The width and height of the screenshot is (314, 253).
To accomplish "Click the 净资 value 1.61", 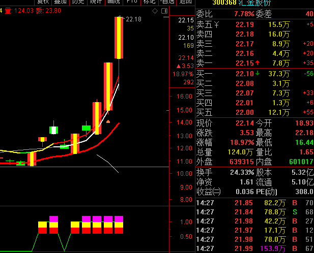I will point(247,182).
